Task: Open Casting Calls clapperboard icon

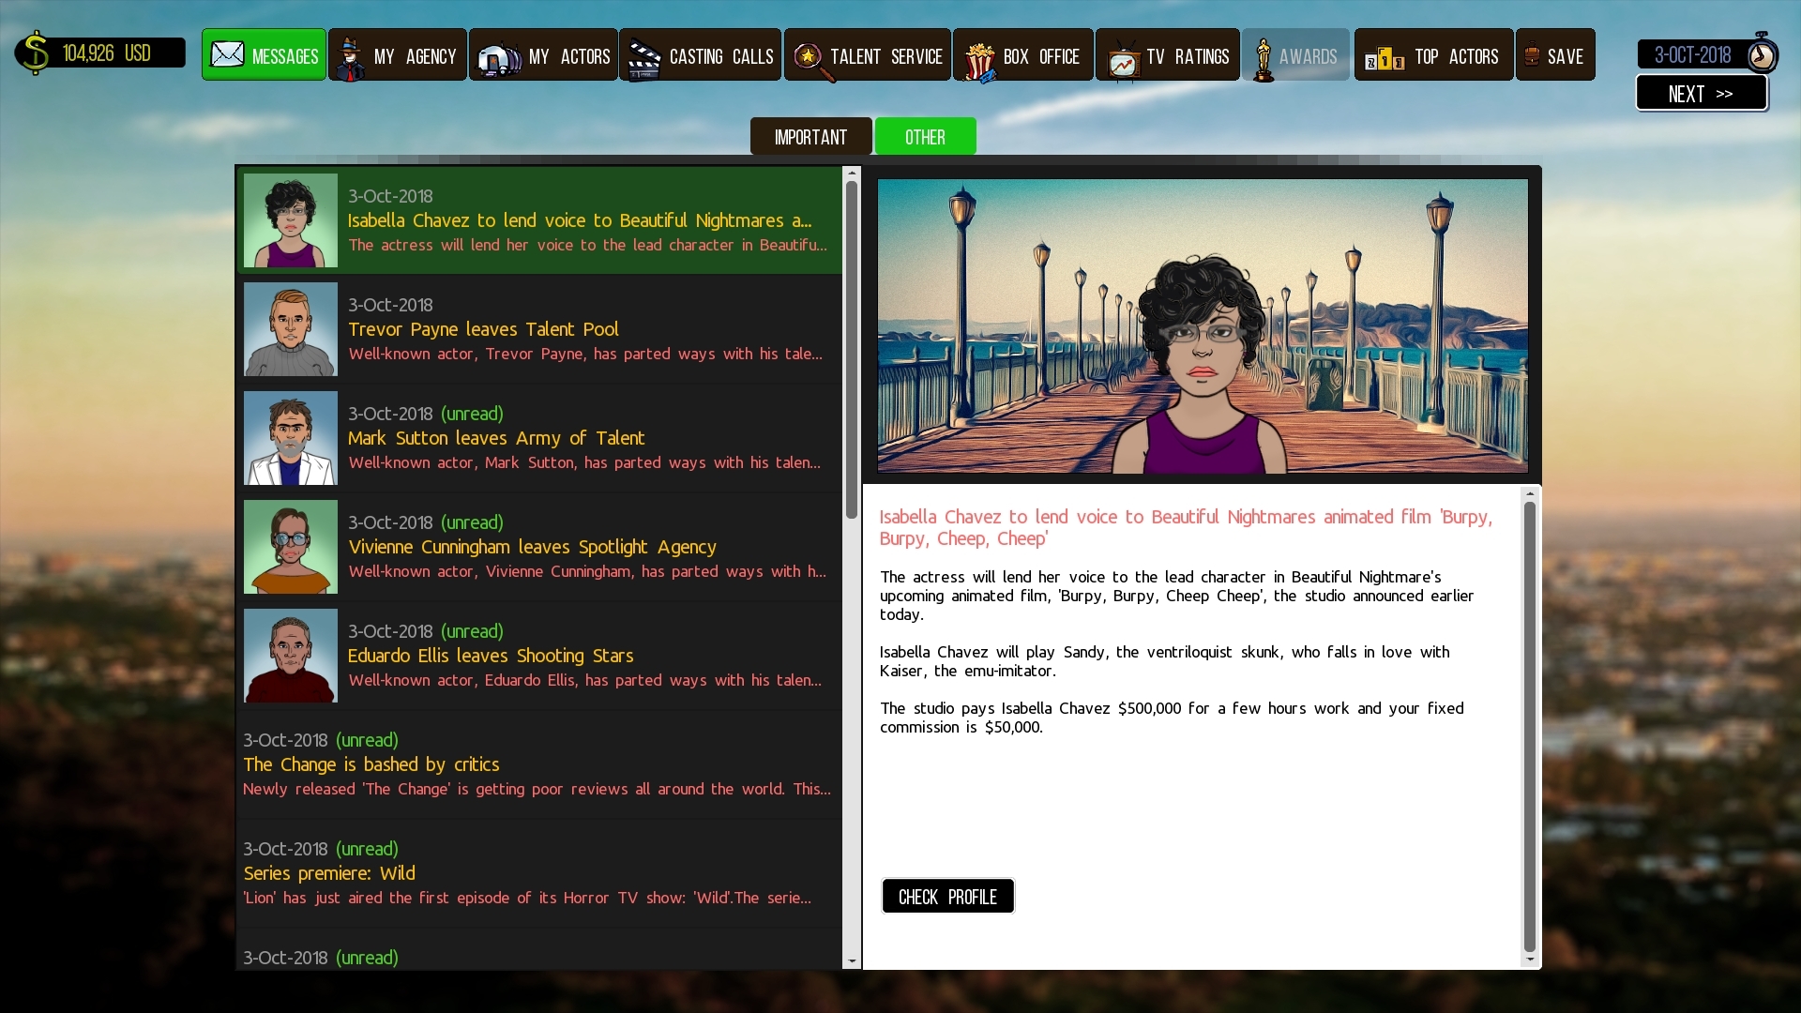Action: click(644, 58)
